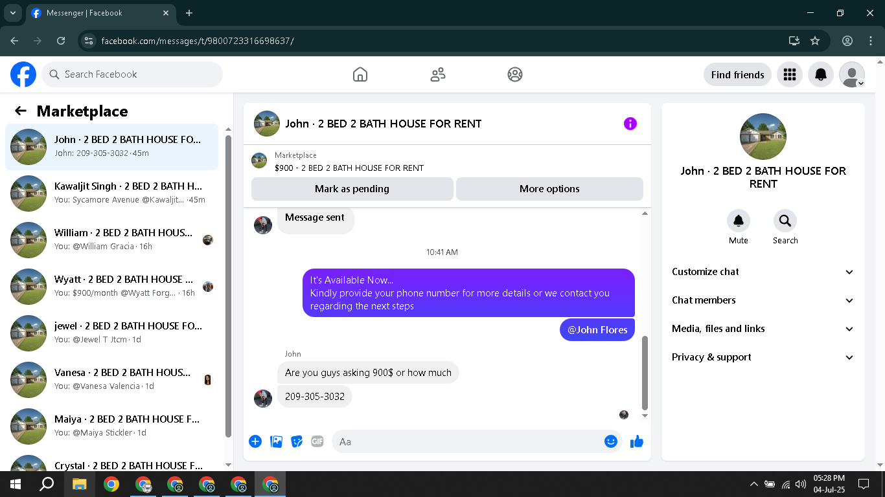
Task: Click the Mark as pending button
Action: (x=352, y=189)
